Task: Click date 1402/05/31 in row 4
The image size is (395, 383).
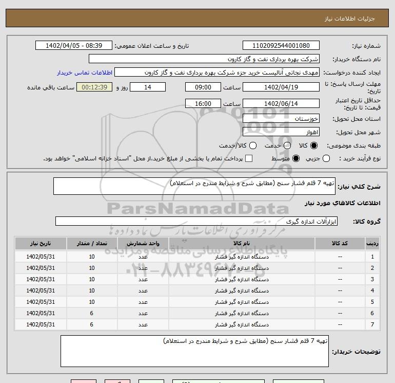Action: (x=41, y=290)
